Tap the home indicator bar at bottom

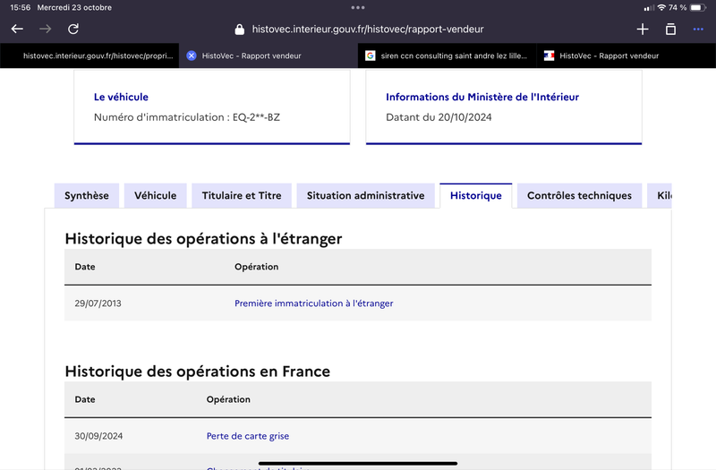pyautogui.click(x=358, y=464)
